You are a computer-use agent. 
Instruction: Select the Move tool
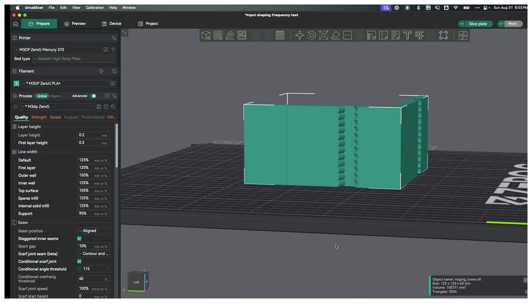(x=300, y=35)
